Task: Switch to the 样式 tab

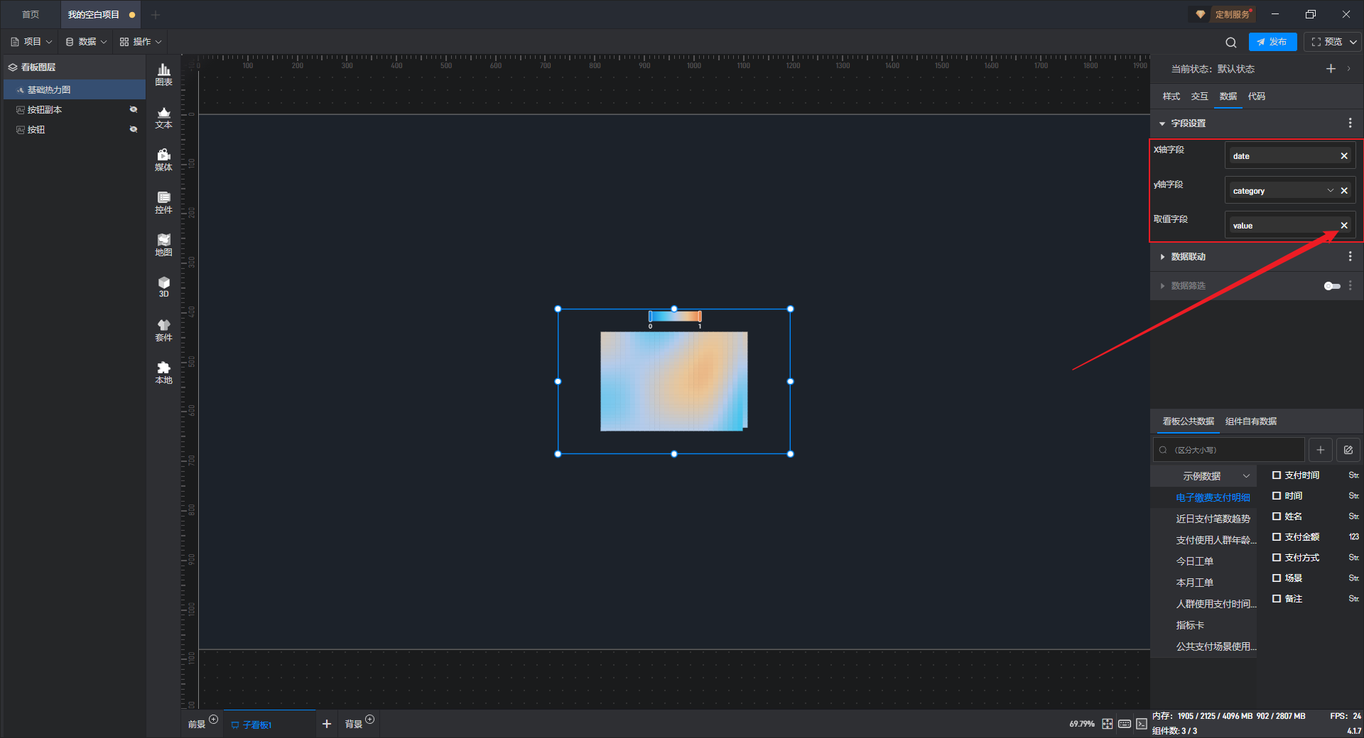Action: (1171, 97)
